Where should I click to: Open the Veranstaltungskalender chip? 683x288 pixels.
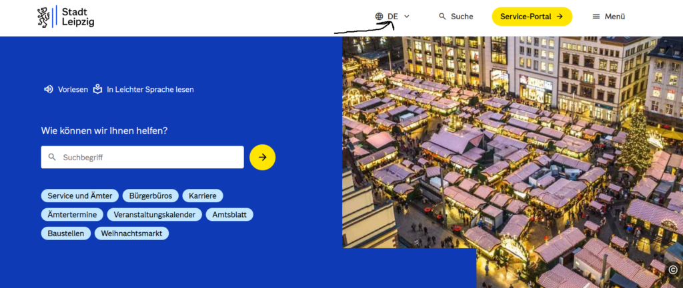(155, 215)
